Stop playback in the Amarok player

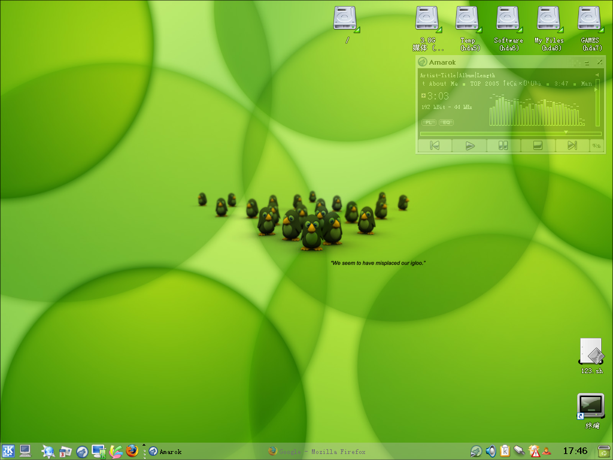[x=538, y=146]
